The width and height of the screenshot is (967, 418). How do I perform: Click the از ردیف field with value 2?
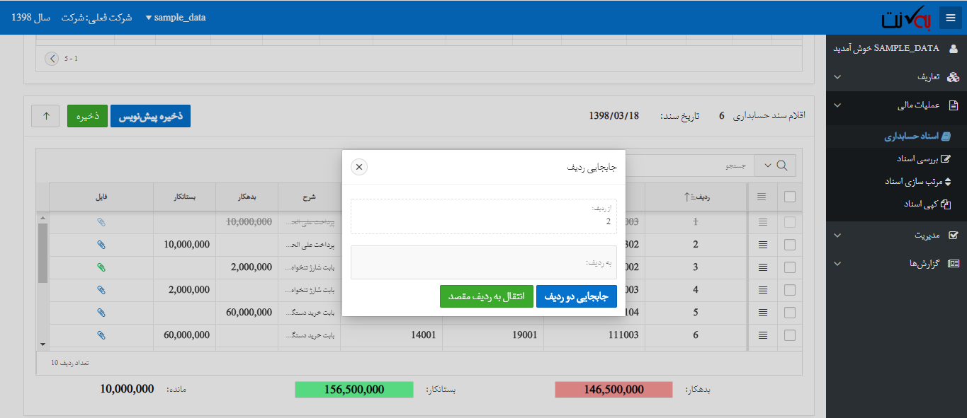click(x=484, y=216)
